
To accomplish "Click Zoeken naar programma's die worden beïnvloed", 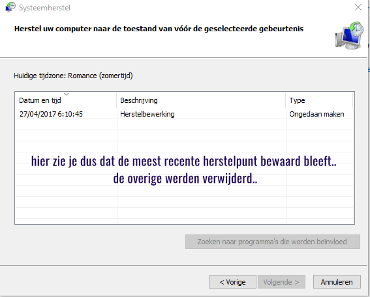I will pos(273,242).
